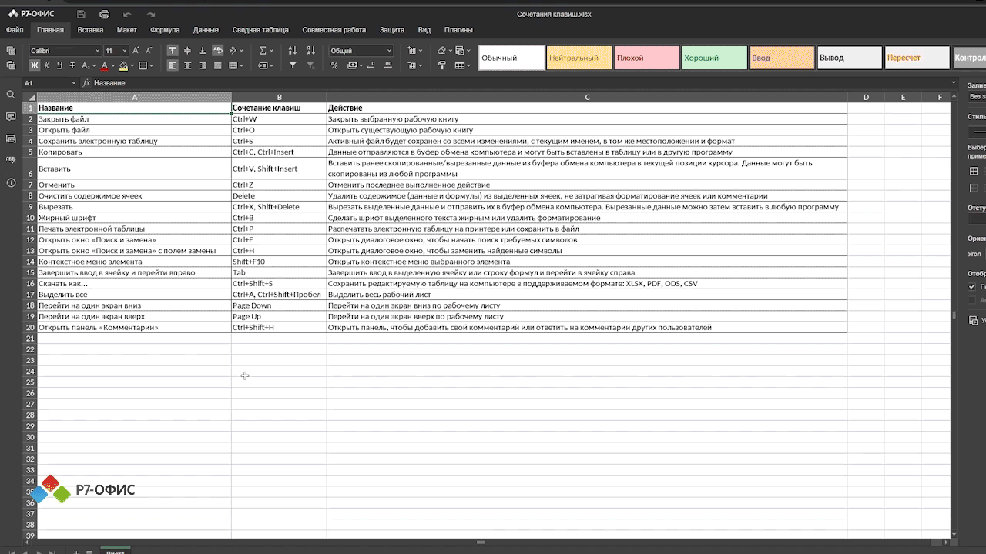This screenshot has width=986, height=554.
Task: Clear filter icon
Action: [x=310, y=65]
